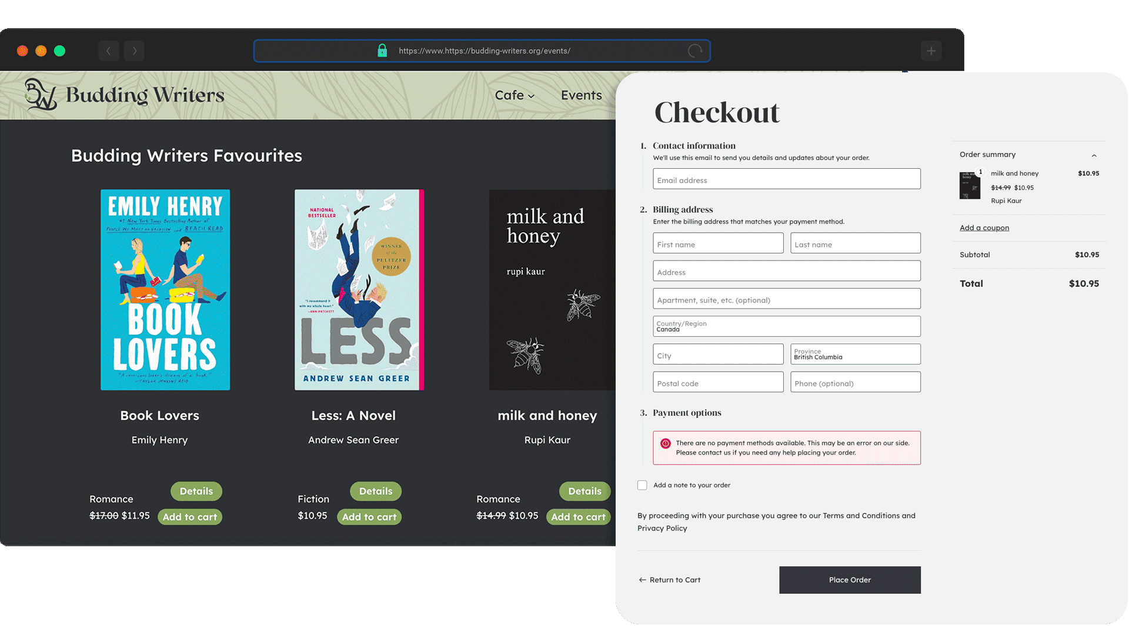Click author name Andrew Sean Greer
The height and width of the screenshot is (635, 1129).
point(353,440)
